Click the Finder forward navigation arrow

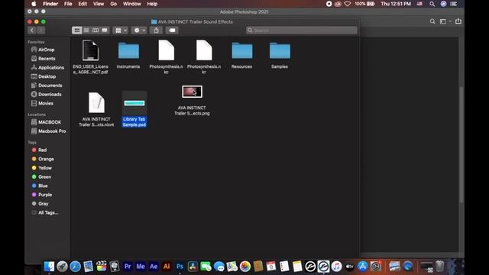tap(40, 31)
